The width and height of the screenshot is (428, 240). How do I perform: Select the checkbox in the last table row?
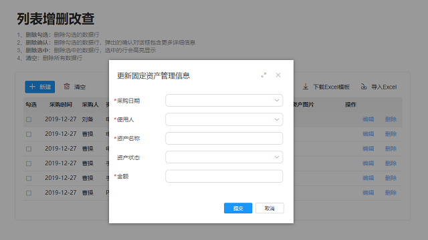[x=29, y=193]
